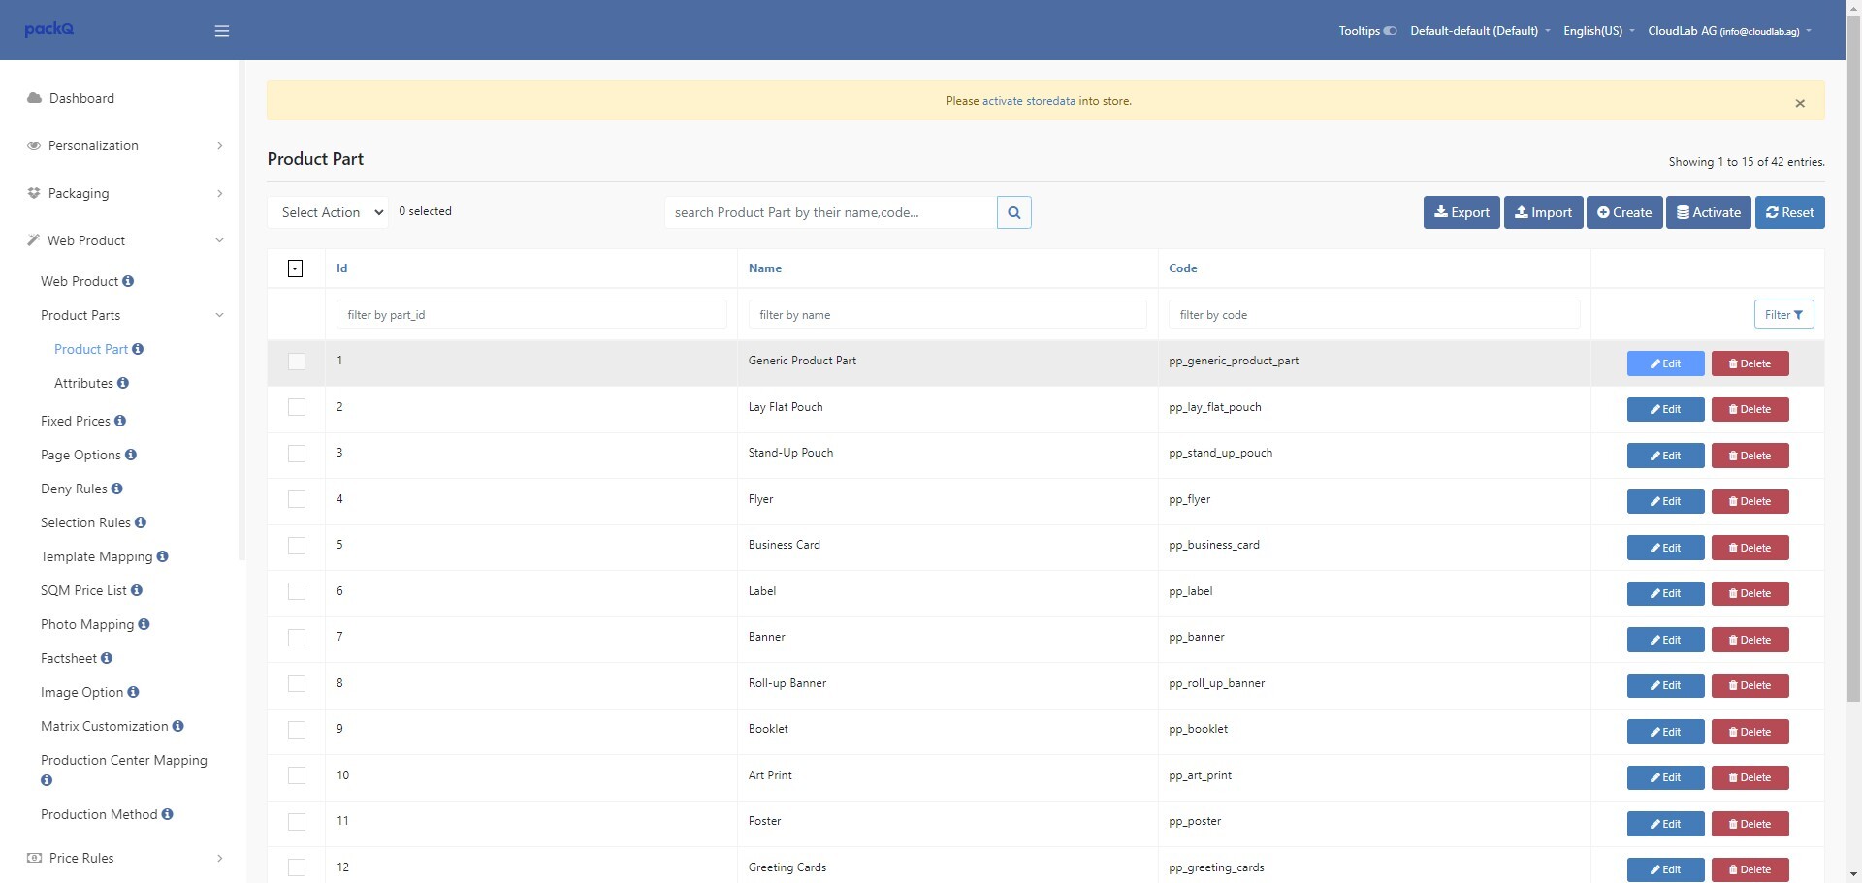The height and width of the screenshot is (883, 1862).
Task: Check the box for Business Card row
Action: pyautogui.click(x=297, y=546)
